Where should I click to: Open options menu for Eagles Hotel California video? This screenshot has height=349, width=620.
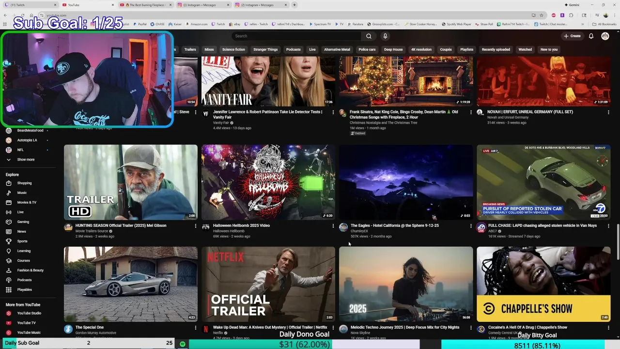(471, 226)
